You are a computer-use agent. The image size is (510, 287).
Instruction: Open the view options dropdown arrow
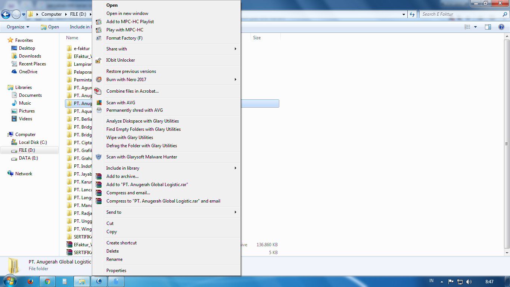(475, 27)
